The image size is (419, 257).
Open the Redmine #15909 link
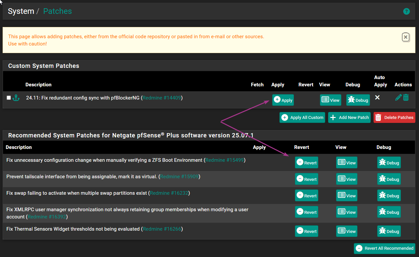click(x=179, y=177)
